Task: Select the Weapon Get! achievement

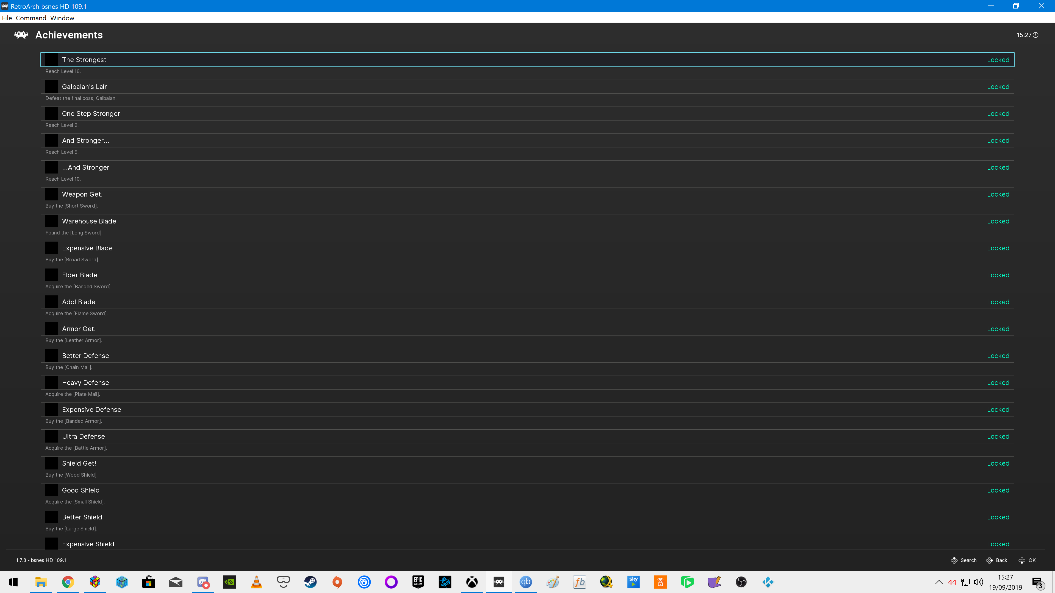Action: [x=527, y=194]
